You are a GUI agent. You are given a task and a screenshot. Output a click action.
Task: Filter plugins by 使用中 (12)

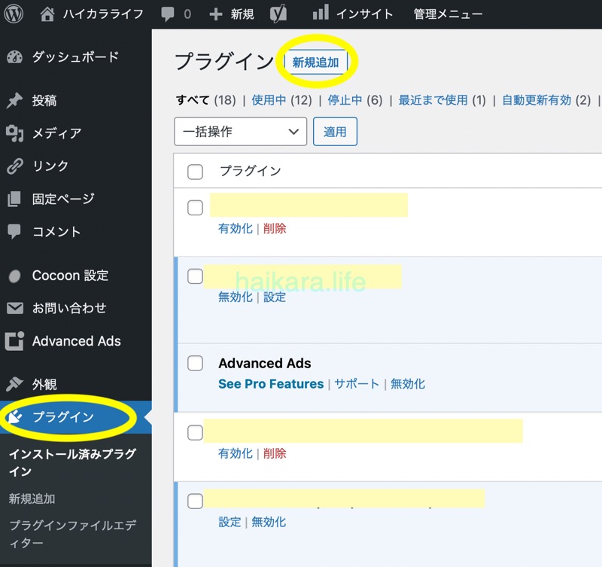click(281, 100)
